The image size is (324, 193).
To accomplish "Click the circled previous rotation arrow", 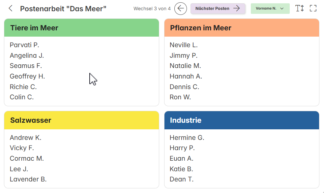I will pyautogui.click(x=180, y=9).
